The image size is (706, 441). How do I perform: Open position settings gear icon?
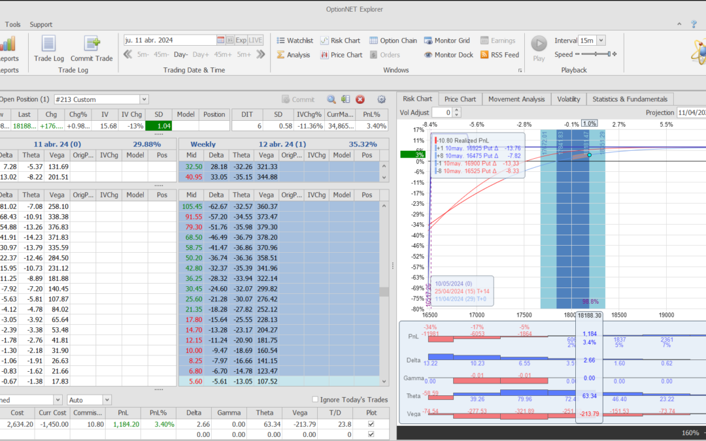[382, 99]
